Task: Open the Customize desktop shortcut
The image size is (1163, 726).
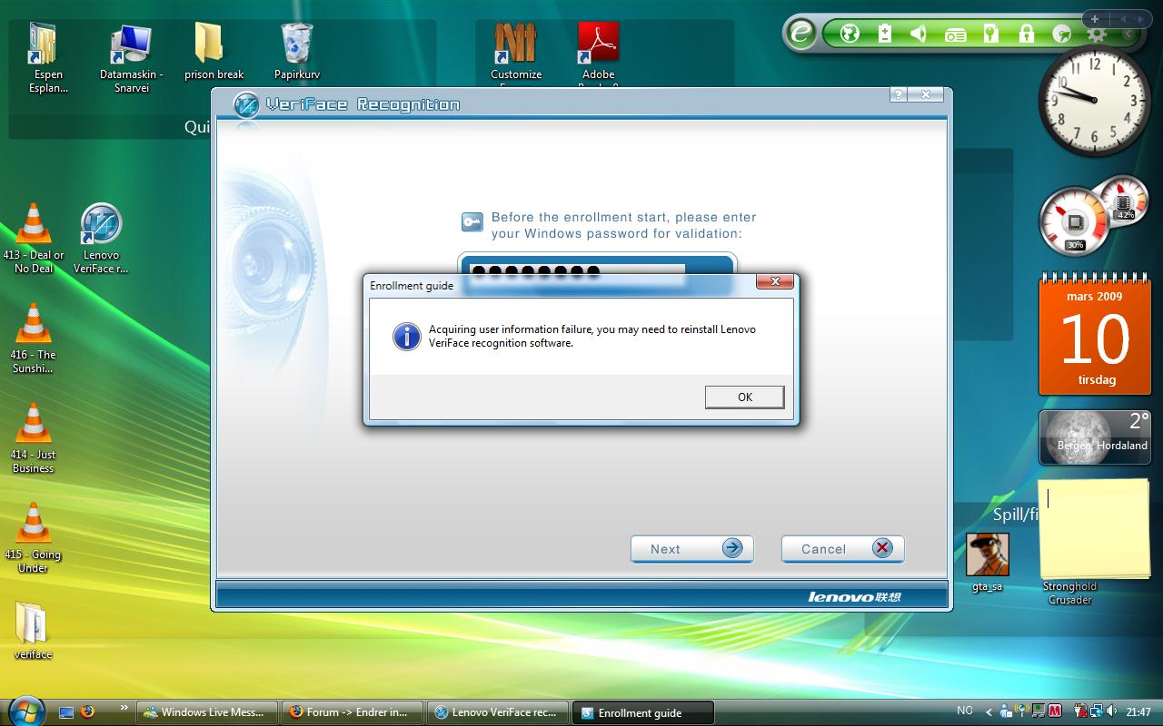Action: tap(516, 54)
